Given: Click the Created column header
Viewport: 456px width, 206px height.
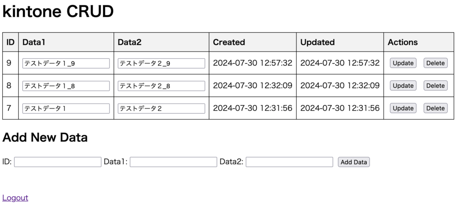Looking at the screenshot, I should pos(229,42).
